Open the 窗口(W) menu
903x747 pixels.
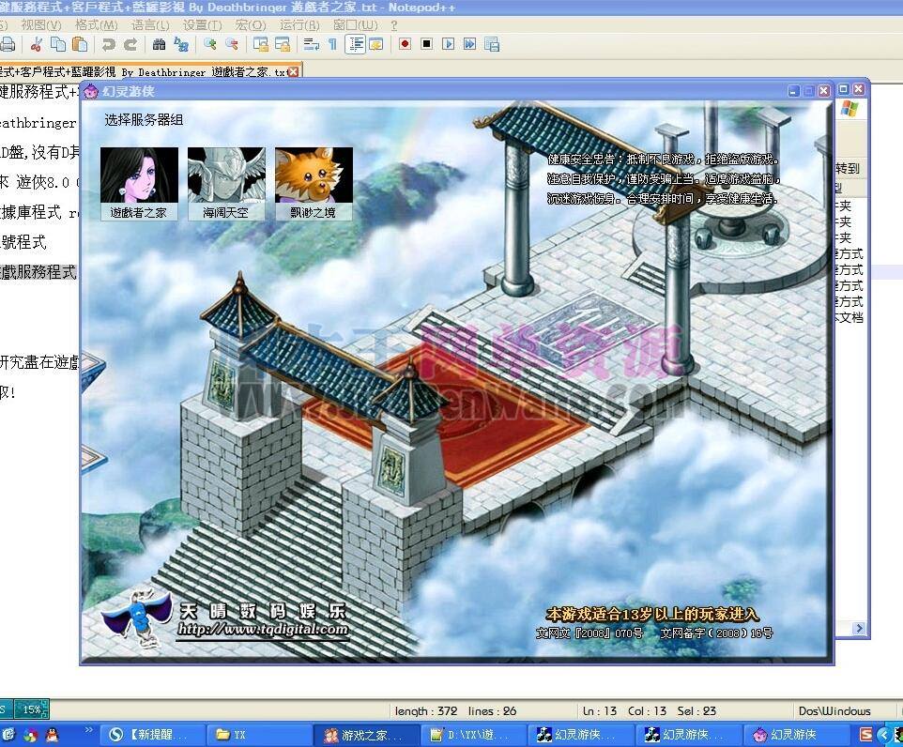[x=356, y=25]
